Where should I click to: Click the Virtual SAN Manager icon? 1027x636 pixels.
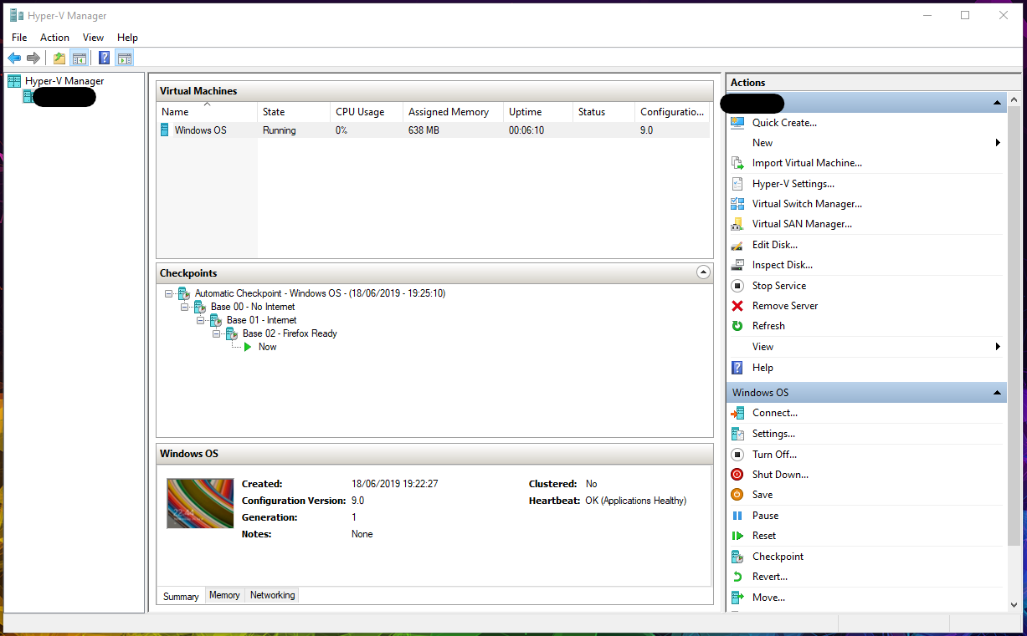(737, 224)
